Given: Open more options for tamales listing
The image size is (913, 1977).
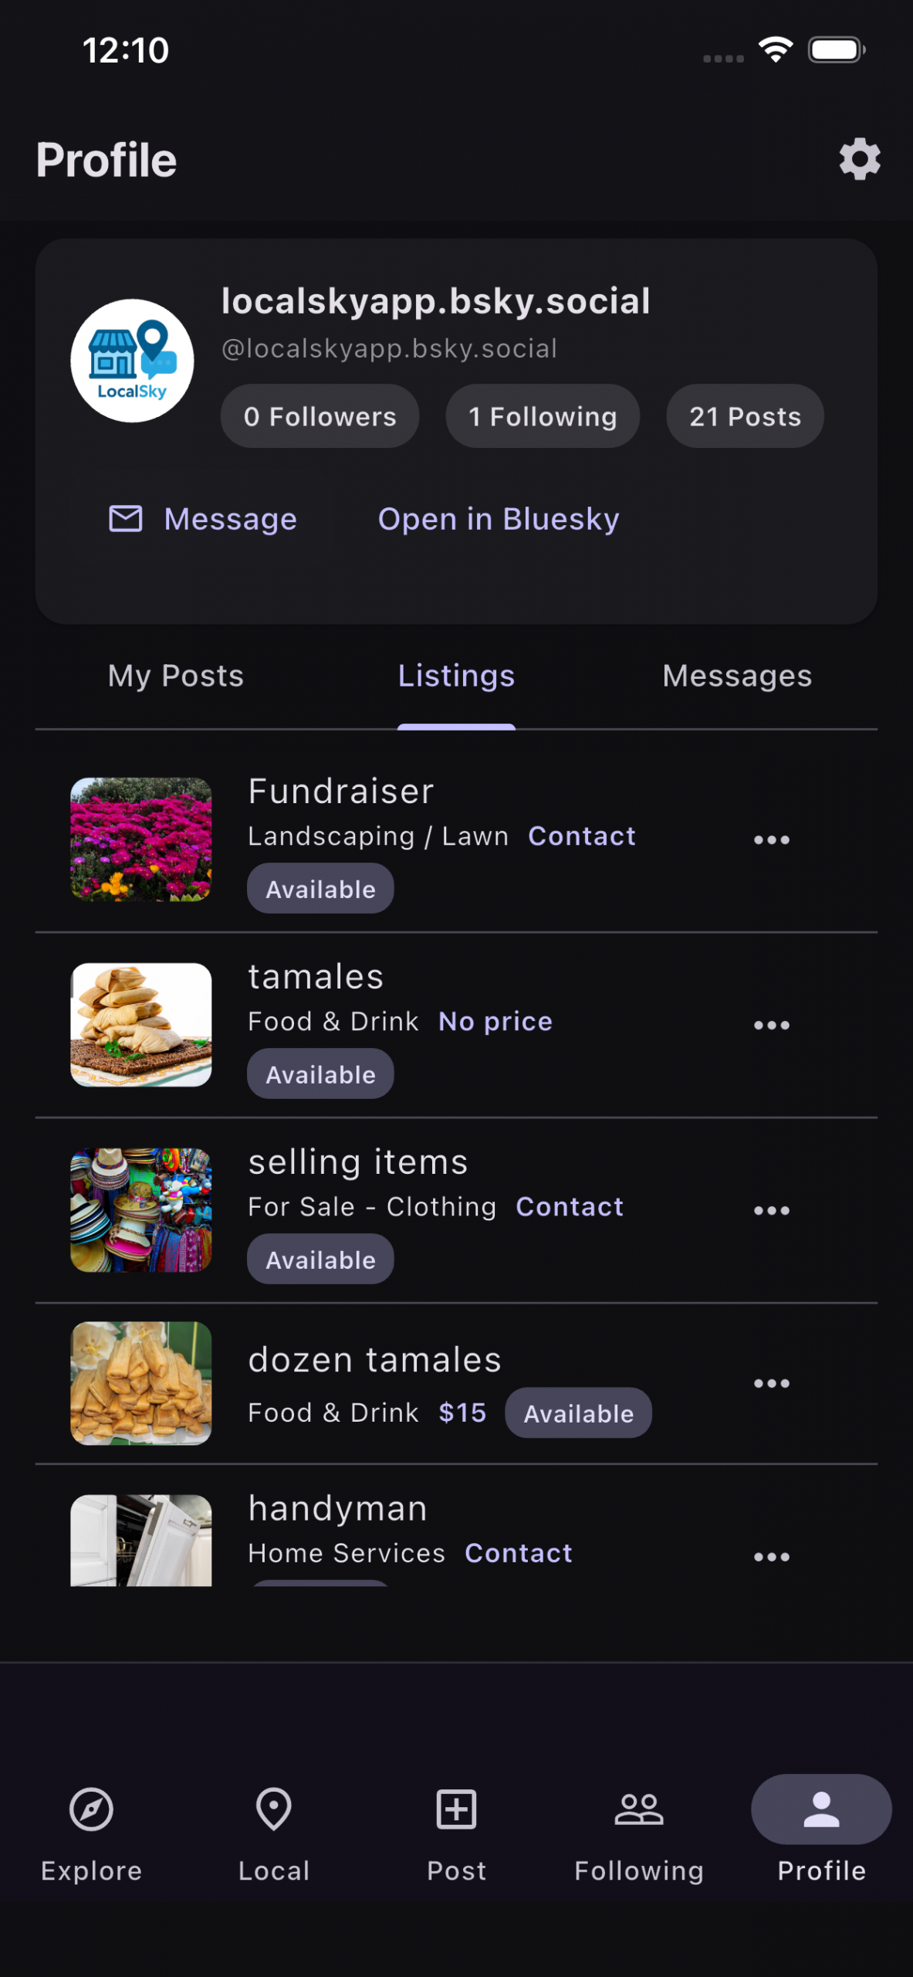Looking at the screenshot, I should point(771,1025).
